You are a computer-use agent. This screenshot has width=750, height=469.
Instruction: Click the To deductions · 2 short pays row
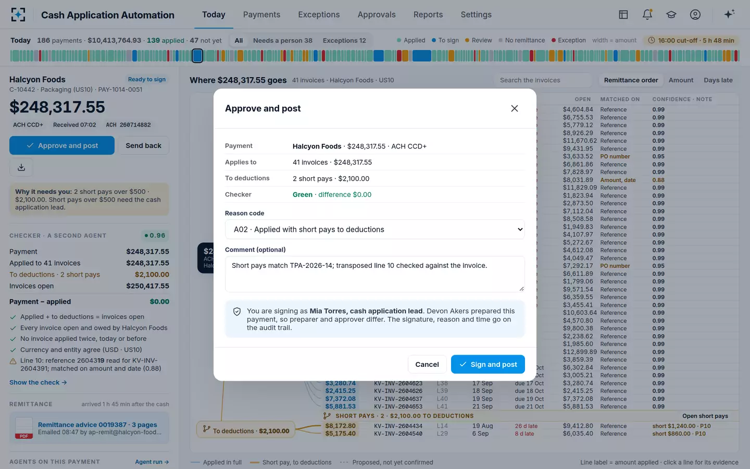pyautogui.click(x=89, y=275)
